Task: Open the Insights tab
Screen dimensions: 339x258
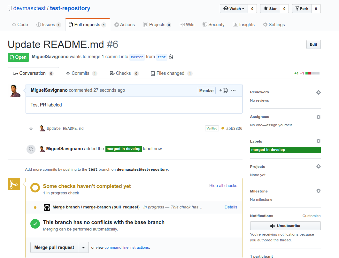Action: click(x=244, y=25)
